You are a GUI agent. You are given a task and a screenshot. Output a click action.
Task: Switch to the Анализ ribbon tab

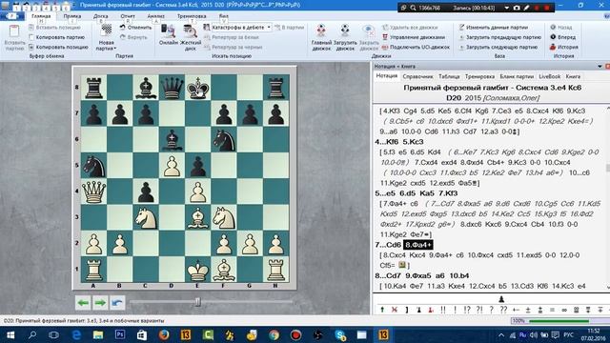(x=155, y=16)
